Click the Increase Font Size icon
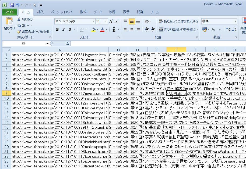The width and height of the screenshot is (246, 169). (x=112, y=21)
